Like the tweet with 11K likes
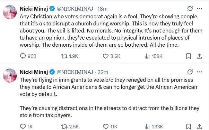Image resolution: width=209 pixels, height=130 pixels. click(x=106, y=126)
